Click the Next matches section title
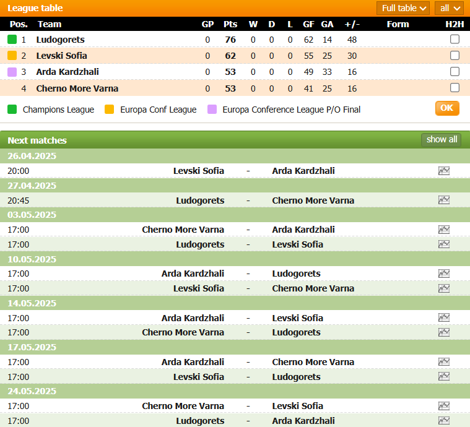This screenshot has width=470, height=427. click(x=37, y=140)
